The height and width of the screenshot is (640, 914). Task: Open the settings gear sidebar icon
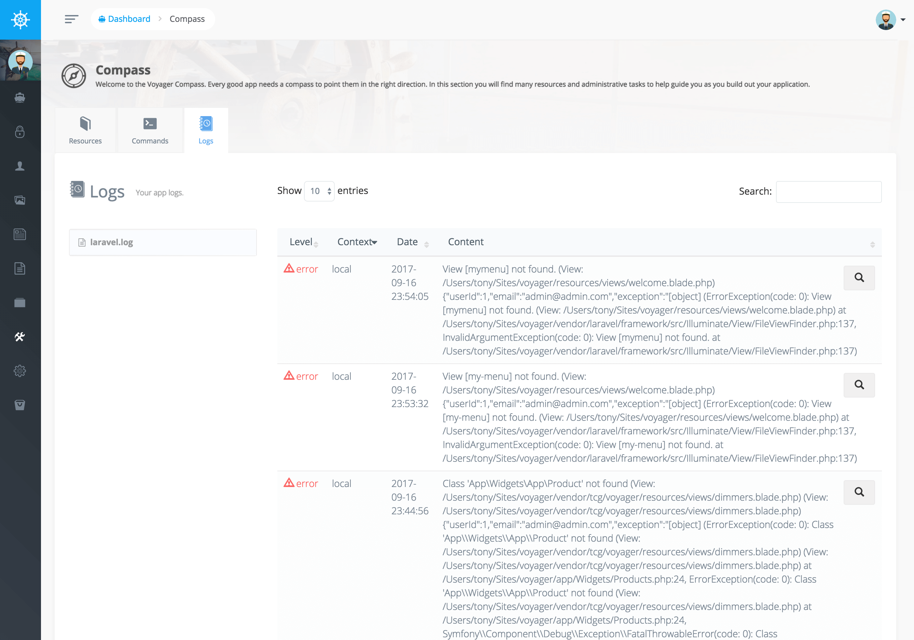pyautogui.click(x=20, y=371)
